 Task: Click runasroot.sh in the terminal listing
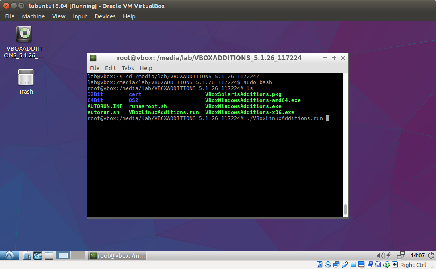click(148, 106)
